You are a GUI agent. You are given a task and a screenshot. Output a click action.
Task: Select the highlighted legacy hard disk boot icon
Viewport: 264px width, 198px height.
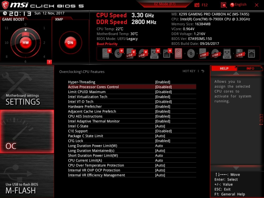coord(178,53)
